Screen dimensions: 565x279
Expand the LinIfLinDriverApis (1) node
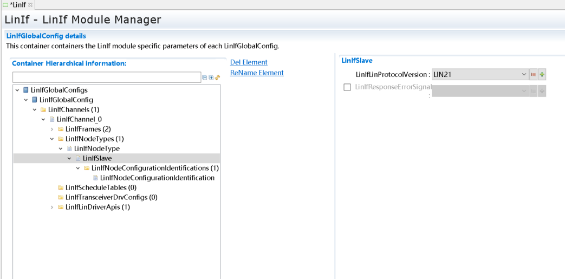coord(52,207)
